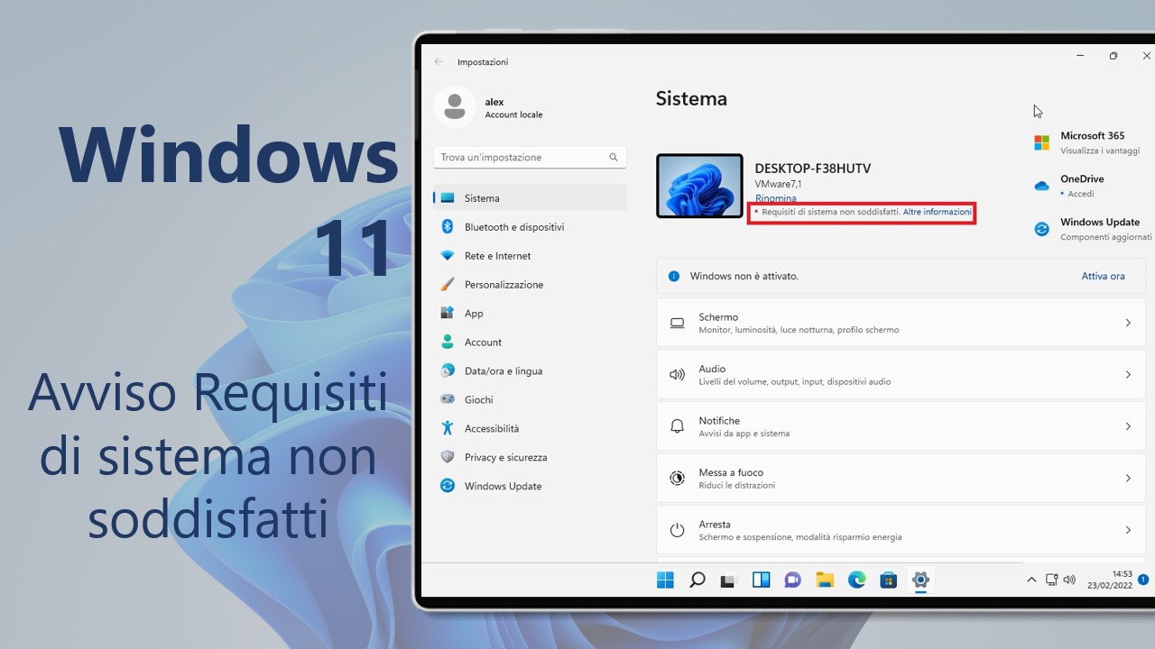Open Widgets from the taskbar
The width and height of the screenshot is (1155, 649).
coord(761,580)
